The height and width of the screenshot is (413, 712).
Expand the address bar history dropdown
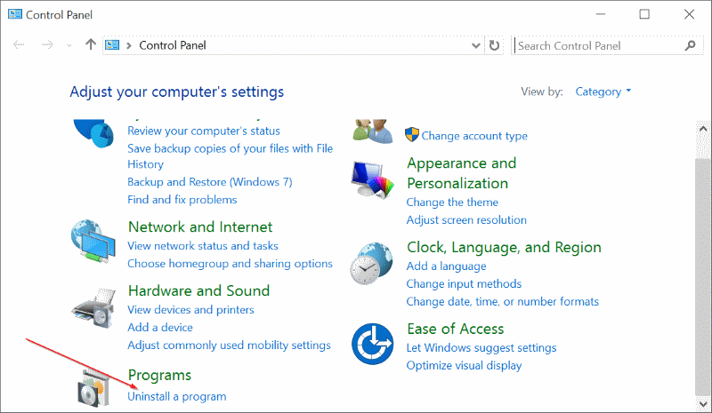click(476, 45)
